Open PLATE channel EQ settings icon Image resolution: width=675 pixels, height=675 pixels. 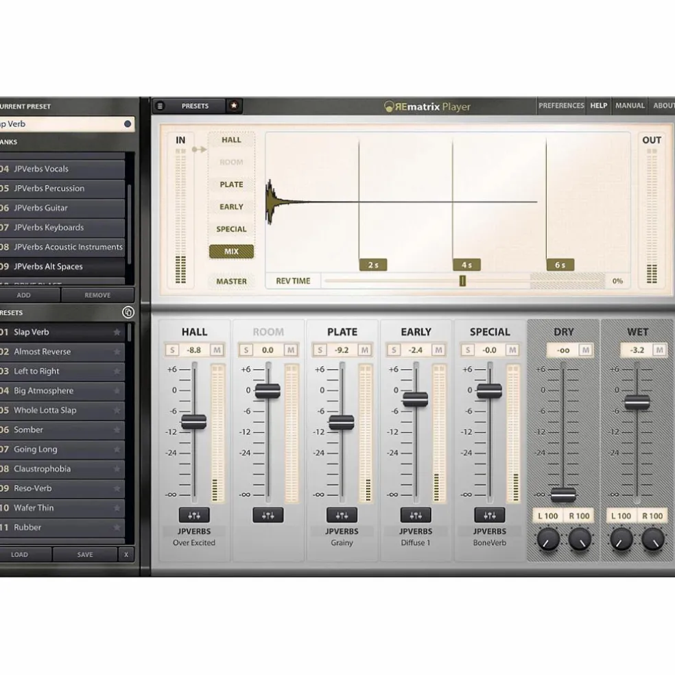pyautogui.click(x=342, y=515)
